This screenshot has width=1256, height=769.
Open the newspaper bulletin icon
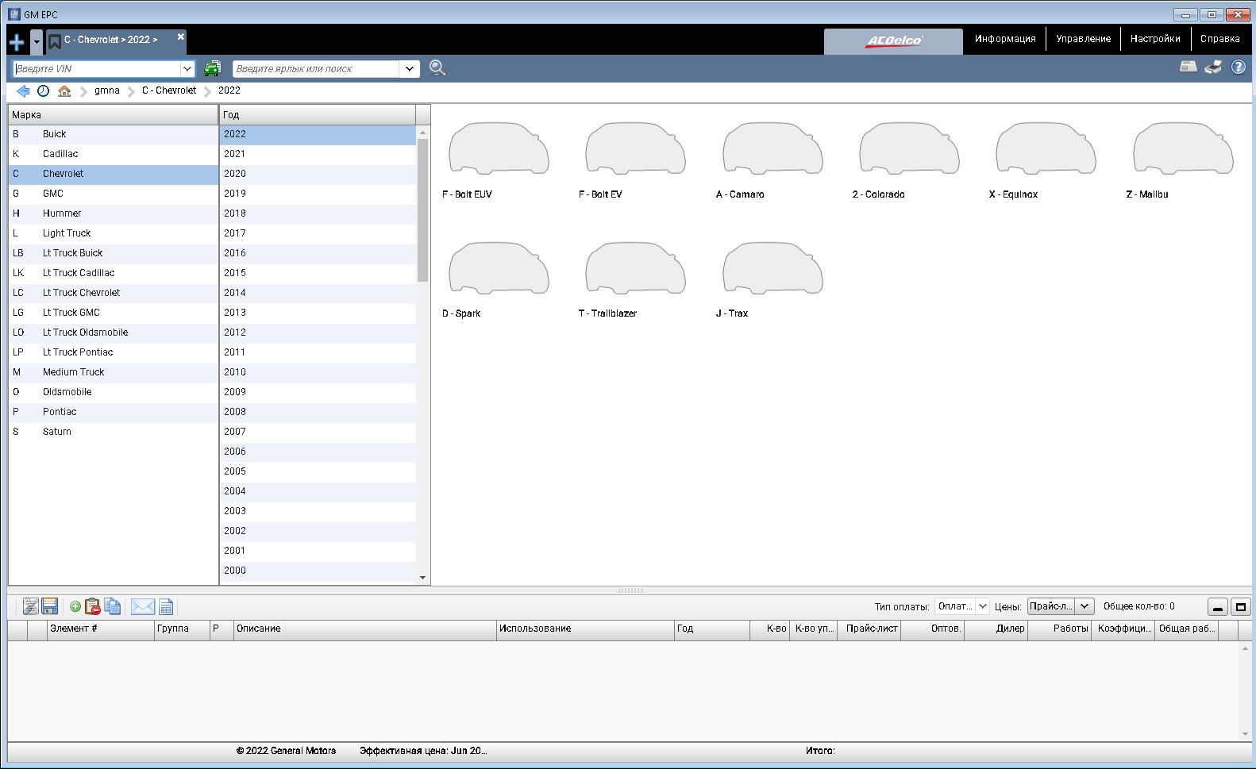(x=1188, y=67)
